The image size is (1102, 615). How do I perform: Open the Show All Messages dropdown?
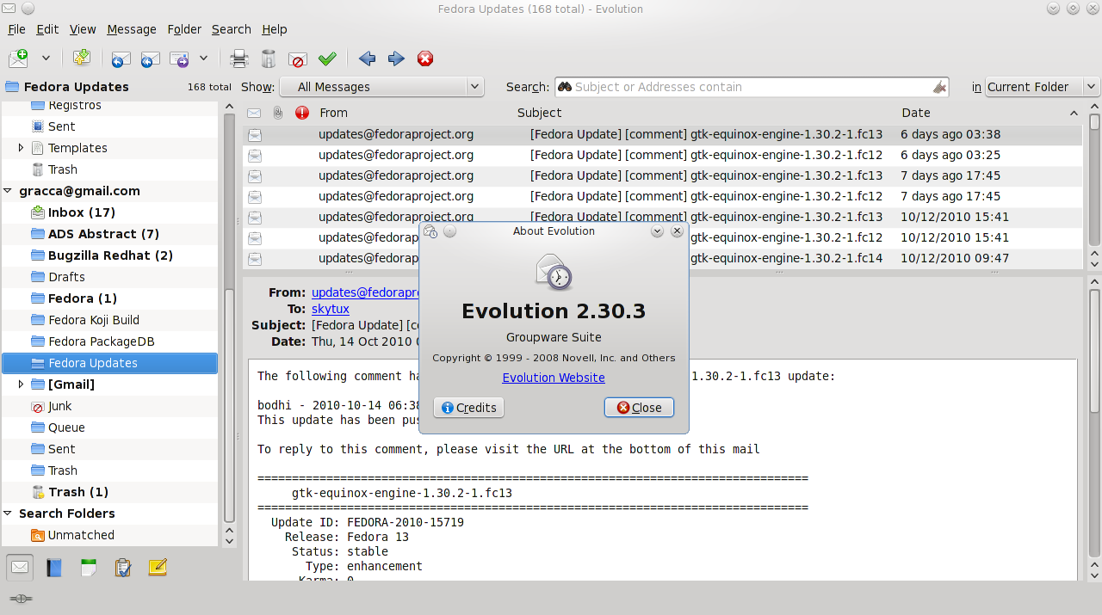click(381, 87)
